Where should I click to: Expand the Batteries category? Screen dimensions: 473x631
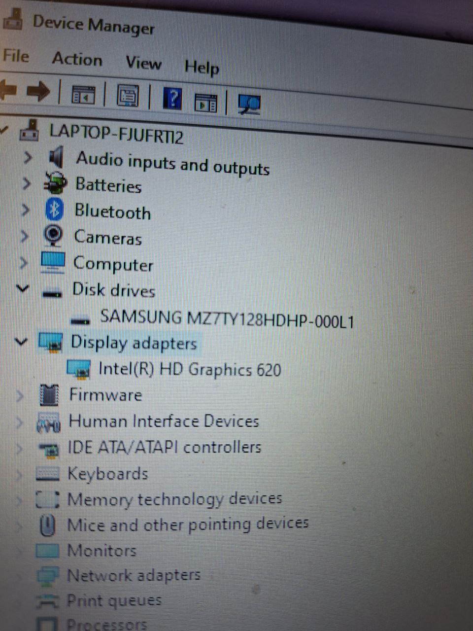tap(26, 184)
